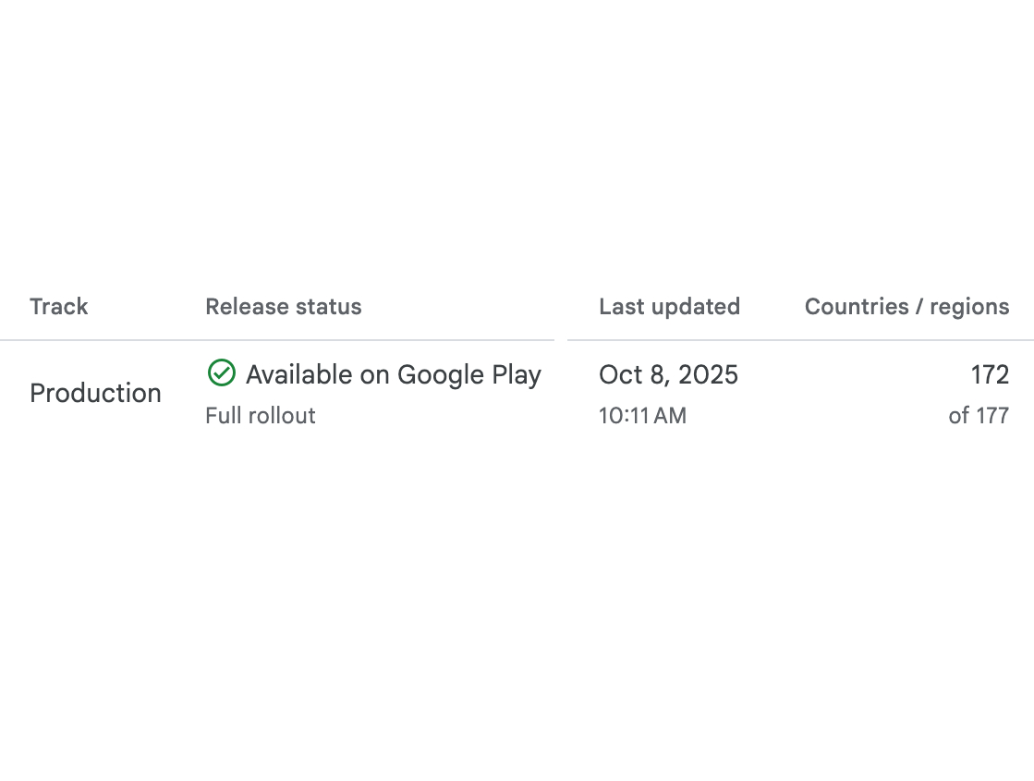Click the green checkmark status icon

[x=222, y=373]
